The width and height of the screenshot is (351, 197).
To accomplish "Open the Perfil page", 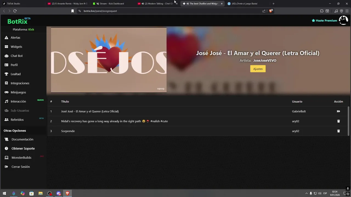I will tap(14, 65).
